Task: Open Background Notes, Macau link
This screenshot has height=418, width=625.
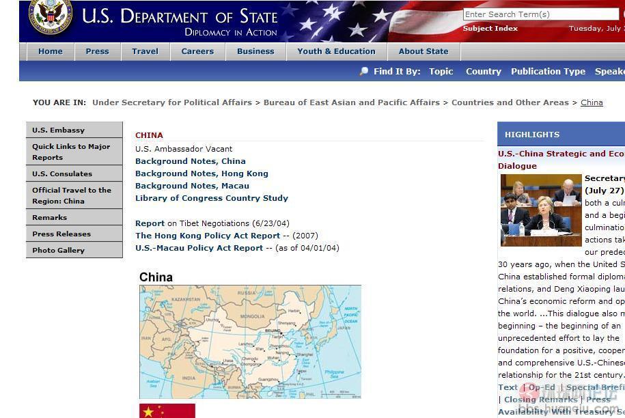Action: click(192, 186)
